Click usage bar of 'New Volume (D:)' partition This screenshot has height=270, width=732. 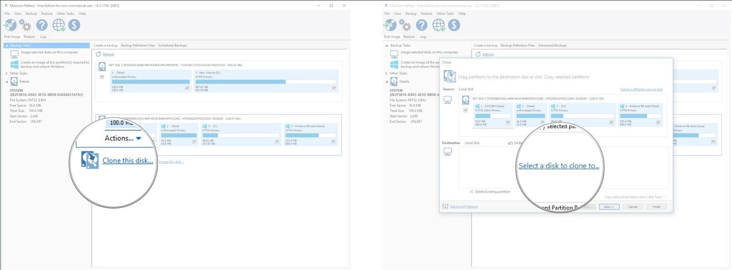tap(266, 82)
